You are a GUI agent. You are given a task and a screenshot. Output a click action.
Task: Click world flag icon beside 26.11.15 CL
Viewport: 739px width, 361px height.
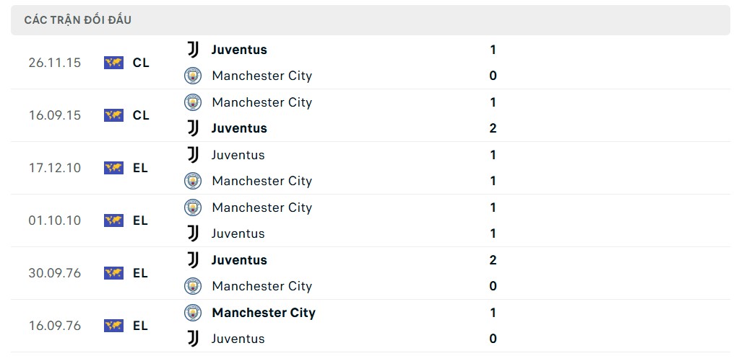[113, 63]
